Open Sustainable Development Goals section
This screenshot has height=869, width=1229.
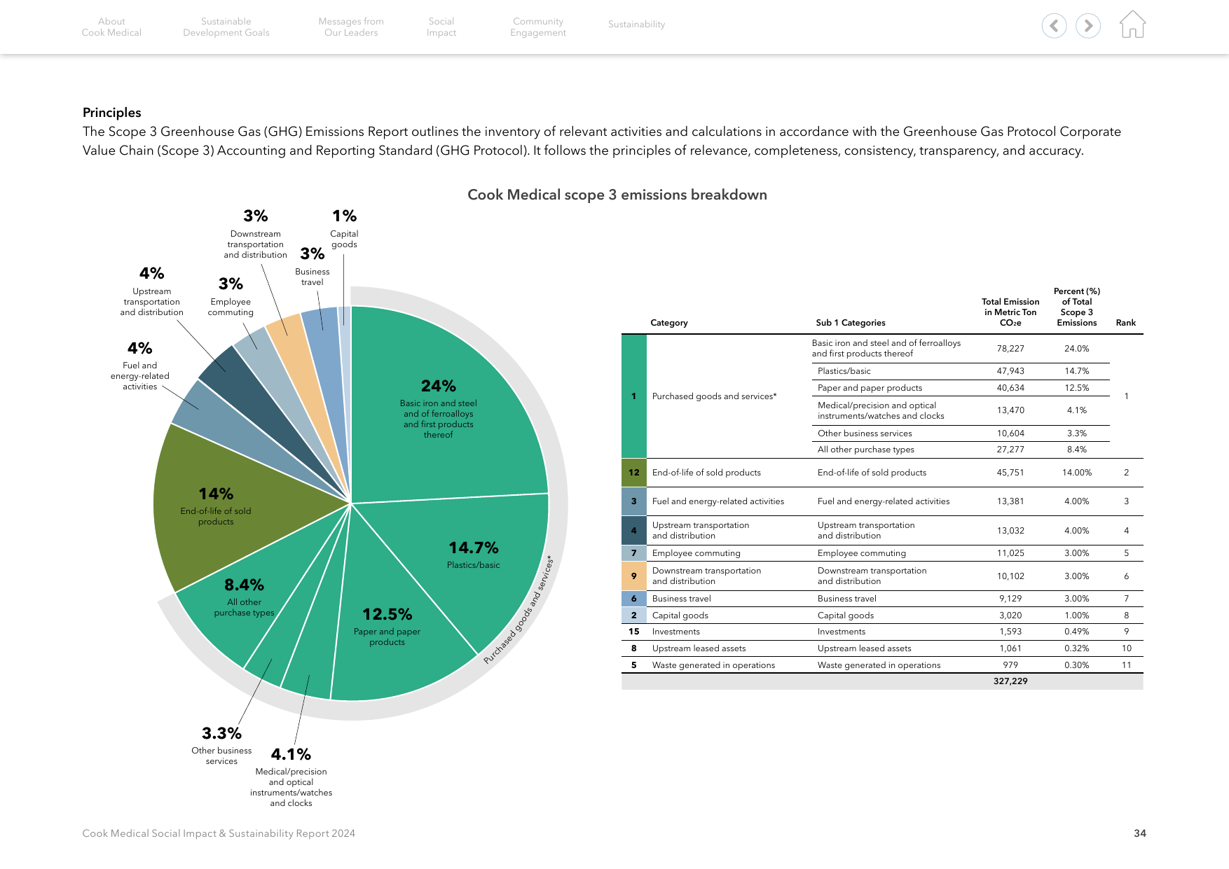[226, 27]
